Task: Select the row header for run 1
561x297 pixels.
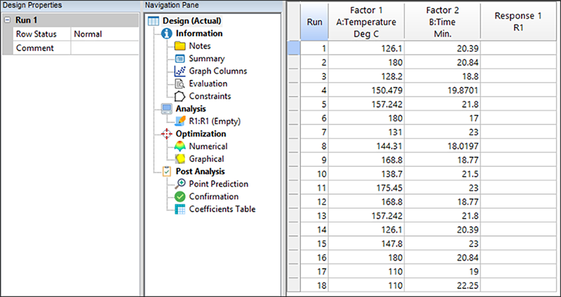Action: (x=295, y=48)
